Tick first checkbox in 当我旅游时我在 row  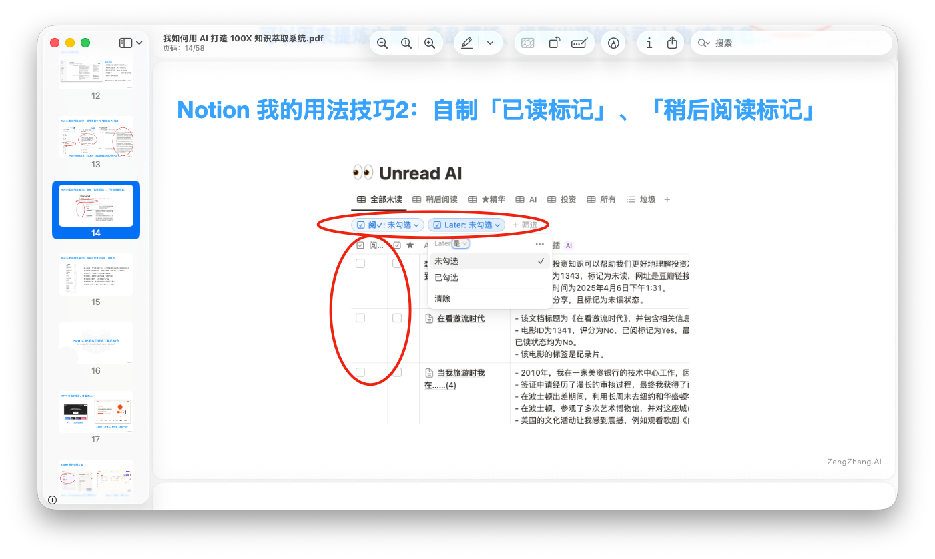(360, 372)
